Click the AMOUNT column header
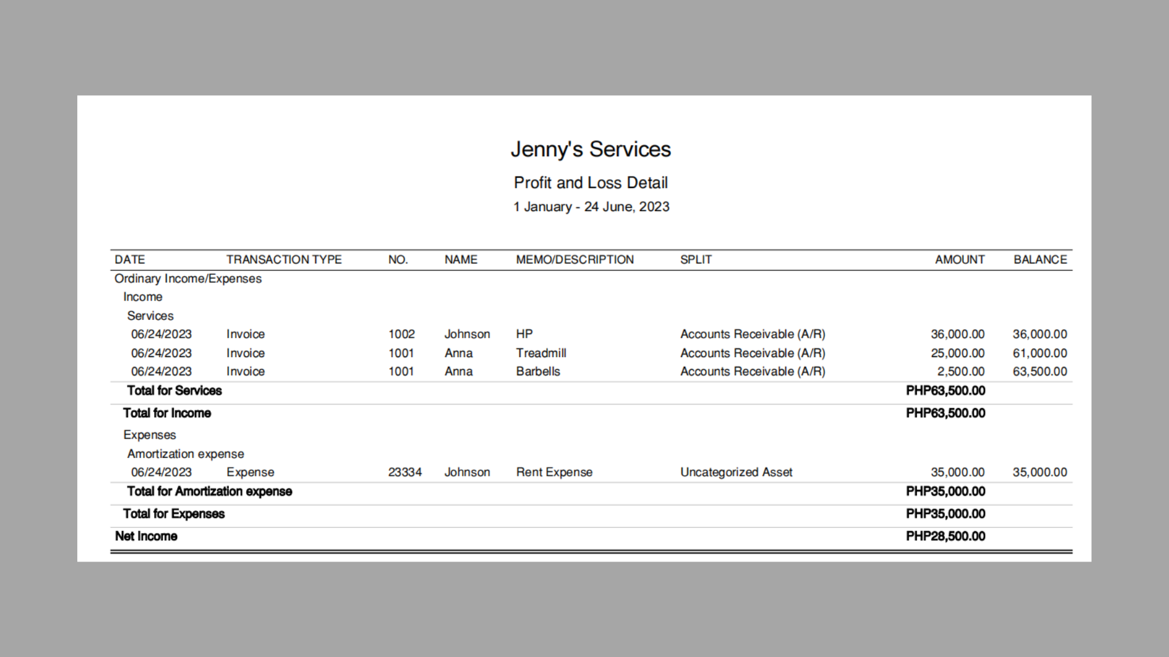1169x657 pixels. coord(959,260)
